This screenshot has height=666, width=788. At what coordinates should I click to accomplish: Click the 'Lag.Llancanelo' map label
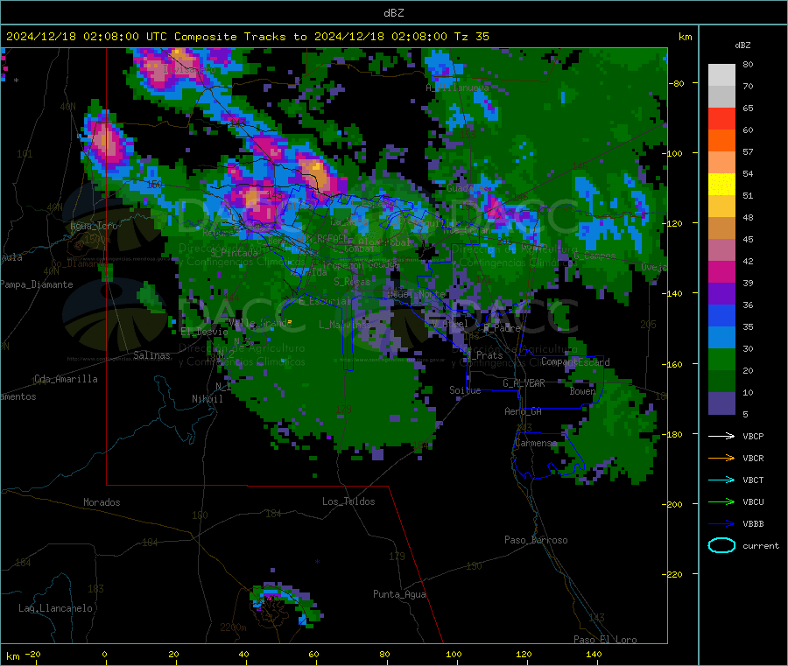pos(55,608)
